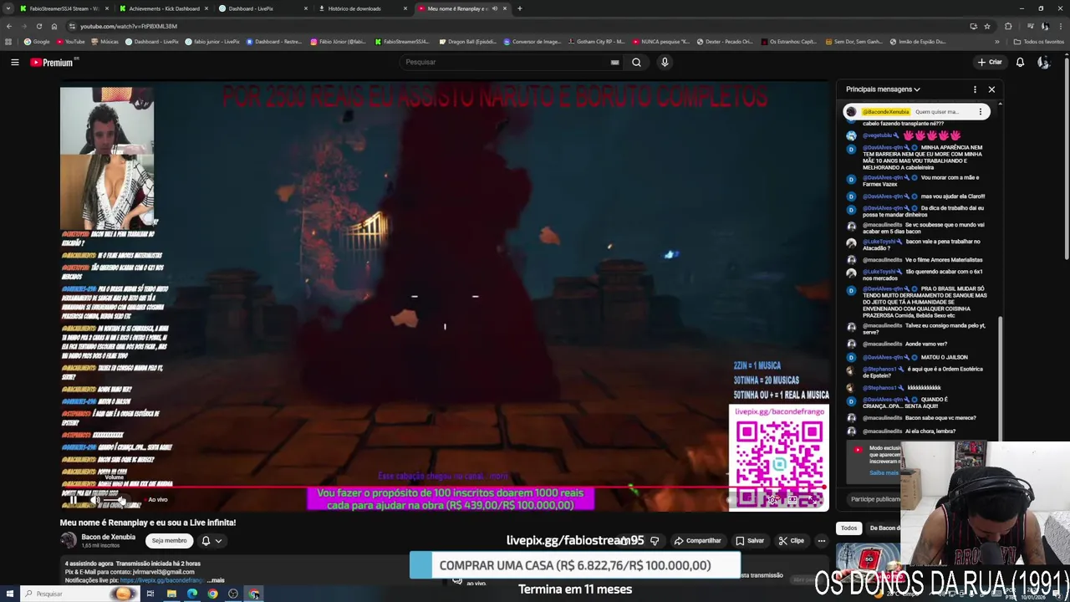Viewport: 1070px width, 602px height.
Task: Pause the live video
Action: [73, 500]
